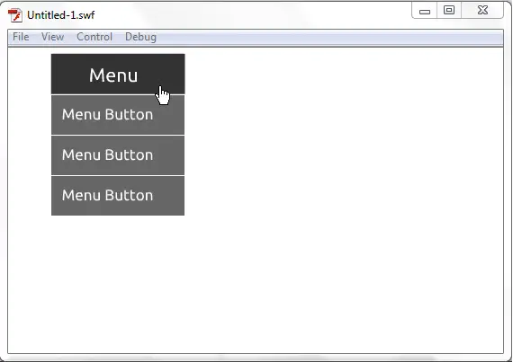Click the word Menu in the dark header
Viewport: 513px width, 362px height.
pyautogui.click(x=113, y=75)
